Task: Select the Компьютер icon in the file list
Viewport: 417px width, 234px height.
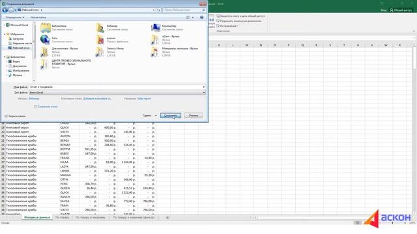Action: (156, 27)
